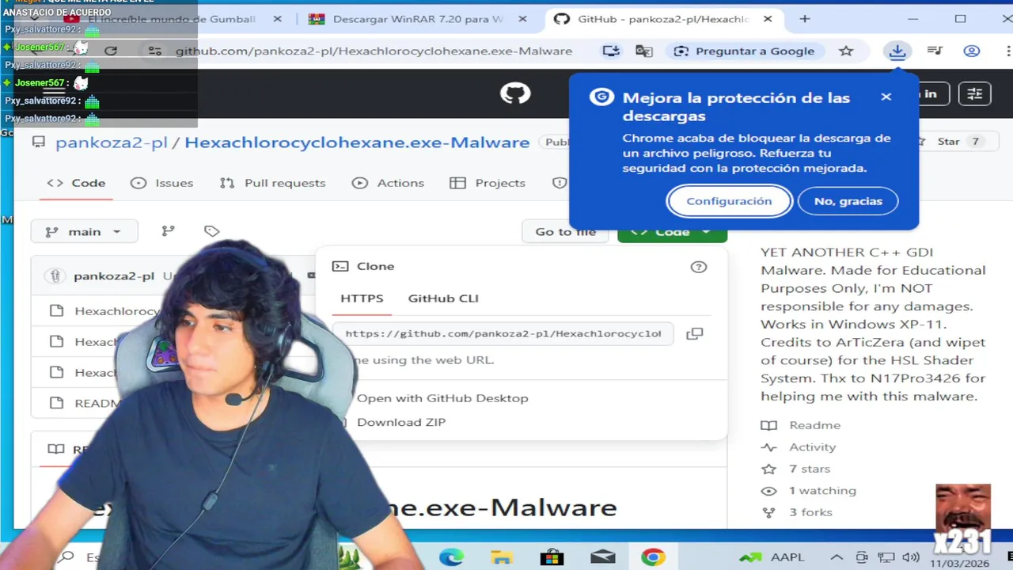Open the Hexachlorocyclohexane.exe-Malware repo title link

(x=357, y=142)
